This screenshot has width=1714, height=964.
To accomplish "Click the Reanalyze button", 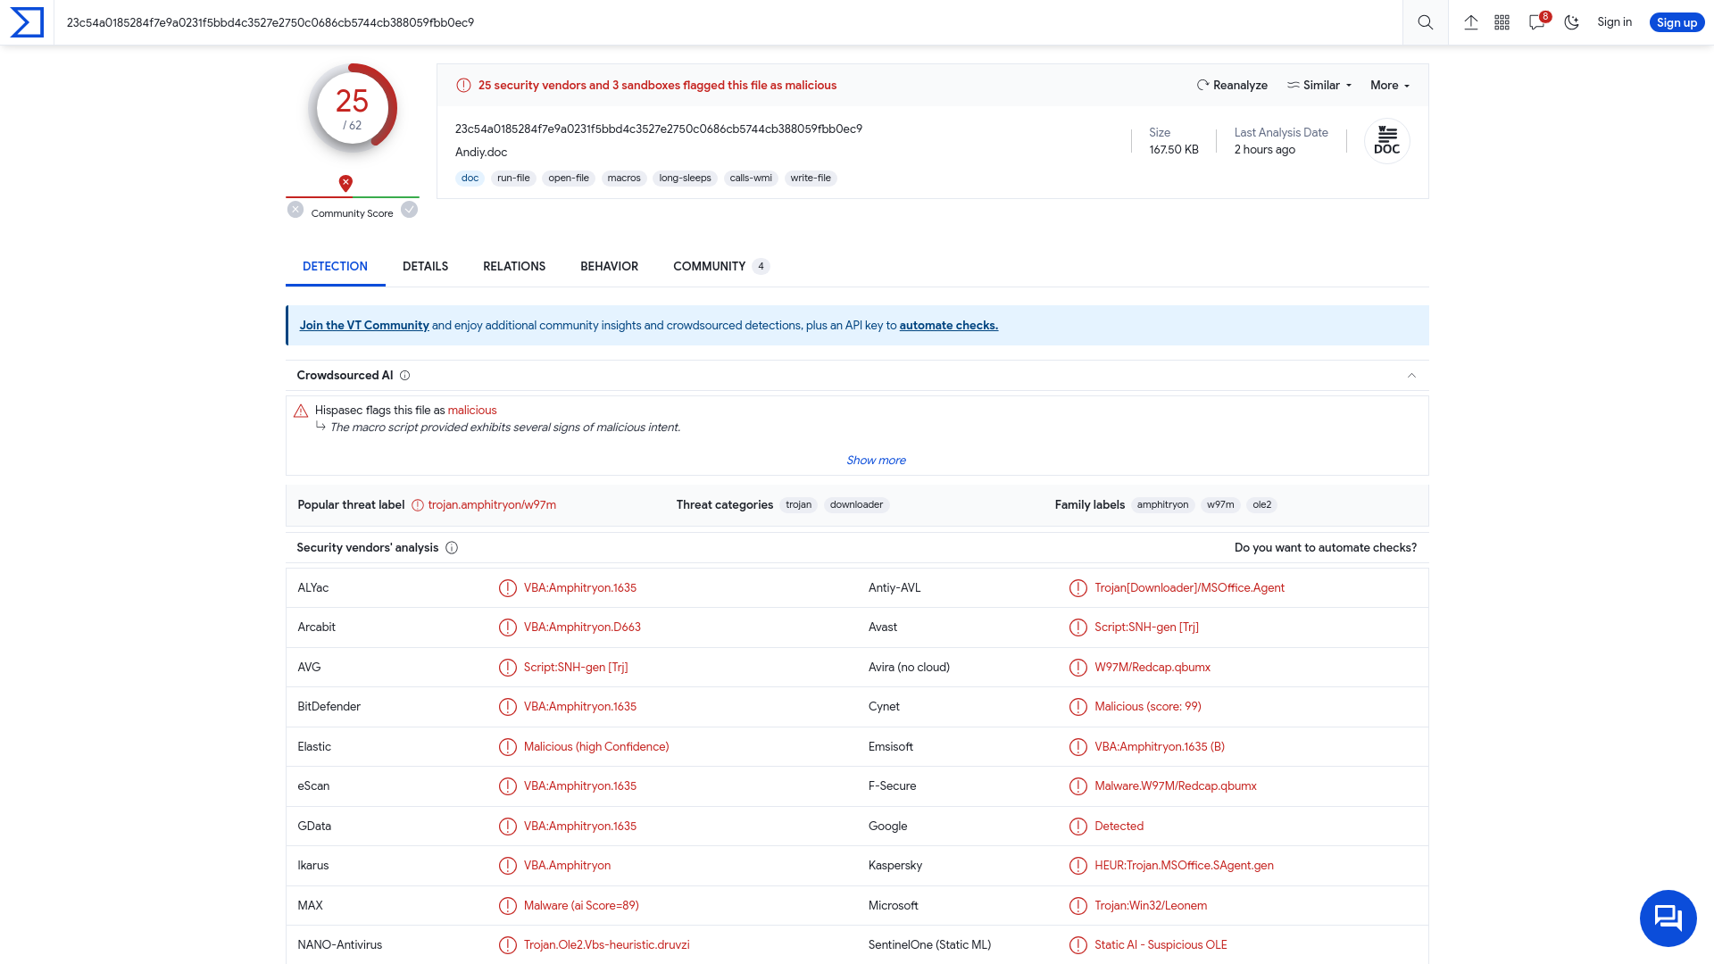I will [1232, 86].
